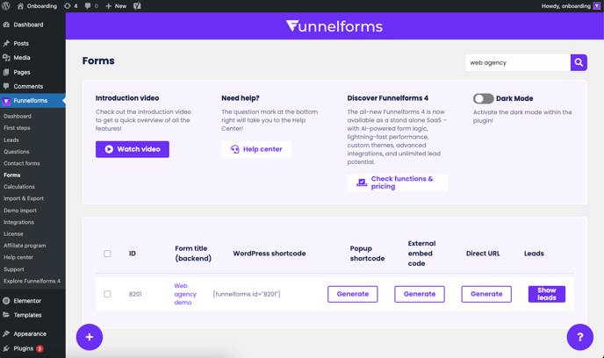
Task: Click the Show leads button
Action: [x=547, y=294]
